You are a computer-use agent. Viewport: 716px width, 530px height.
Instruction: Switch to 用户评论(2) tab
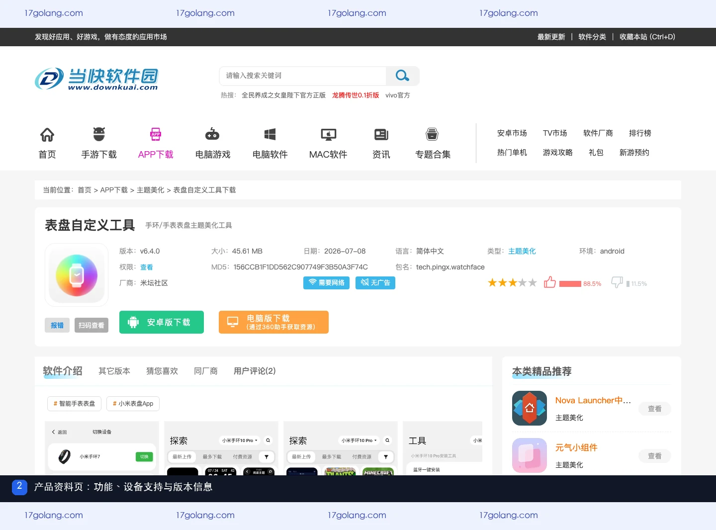point(255,371)
